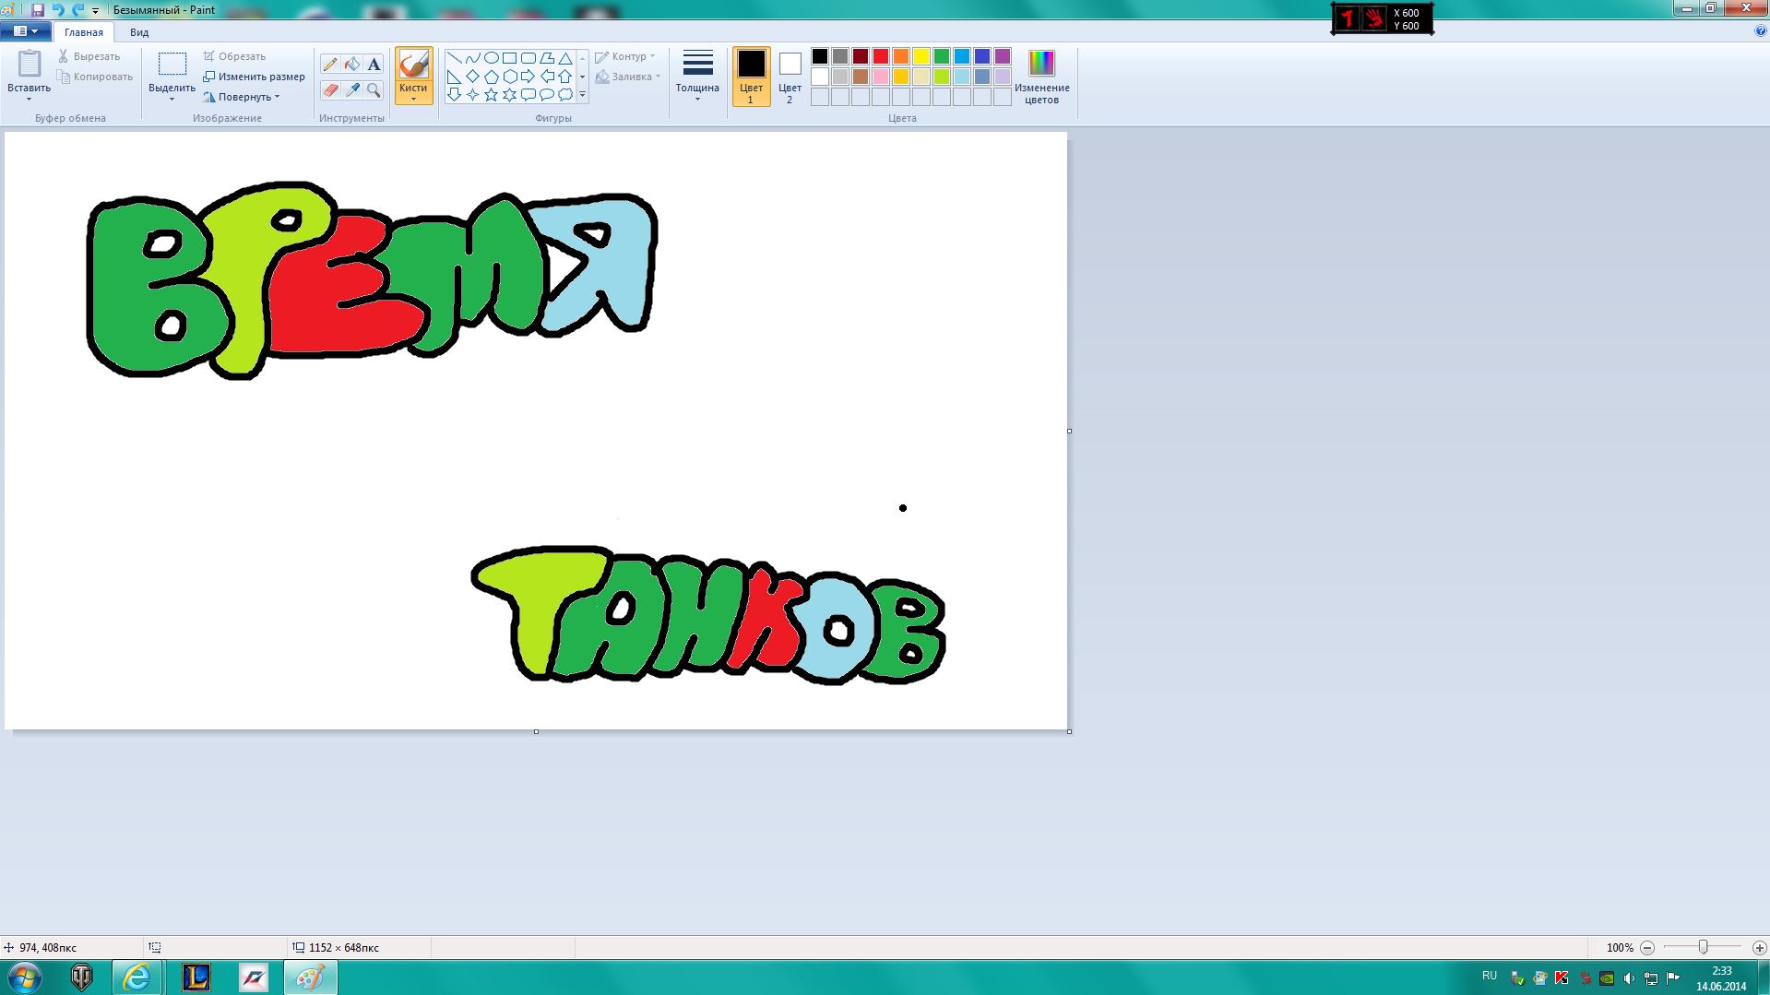
Task: Click the Redo arrow in the title bar
Action: click(78, 10)
